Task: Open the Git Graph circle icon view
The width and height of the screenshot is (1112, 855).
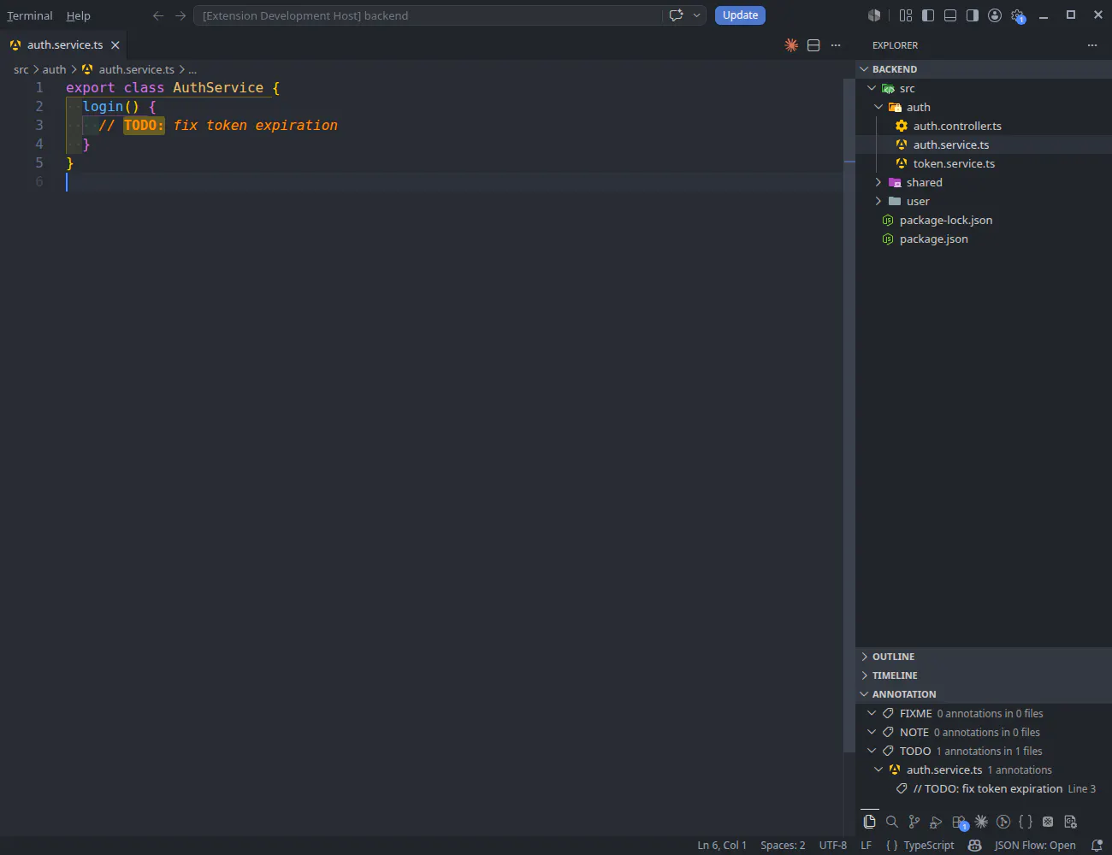Action: point(1003,822)
